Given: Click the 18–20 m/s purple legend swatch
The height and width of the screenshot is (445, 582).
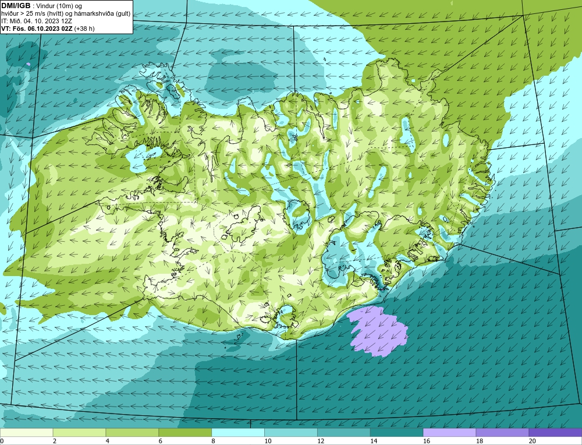Looking at the screenshot, I should (502, 432).
